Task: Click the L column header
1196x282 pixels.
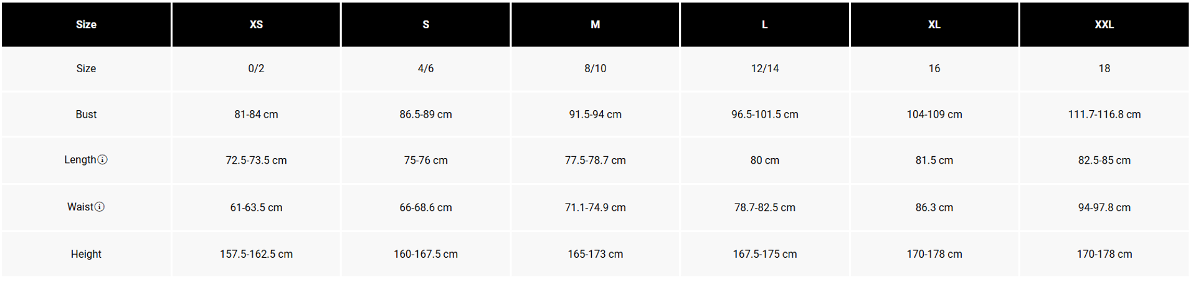Action: pos(764,24)
